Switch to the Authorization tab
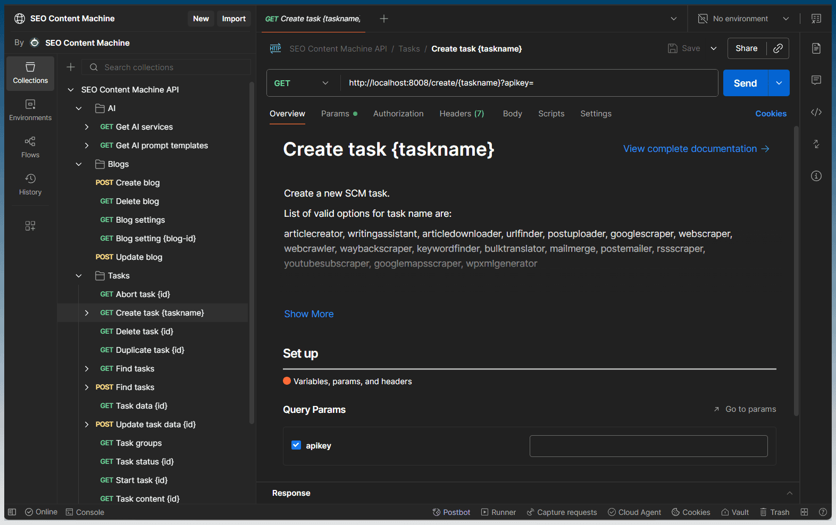The height and width of the screenshot is (525, 836). [398, 114]
